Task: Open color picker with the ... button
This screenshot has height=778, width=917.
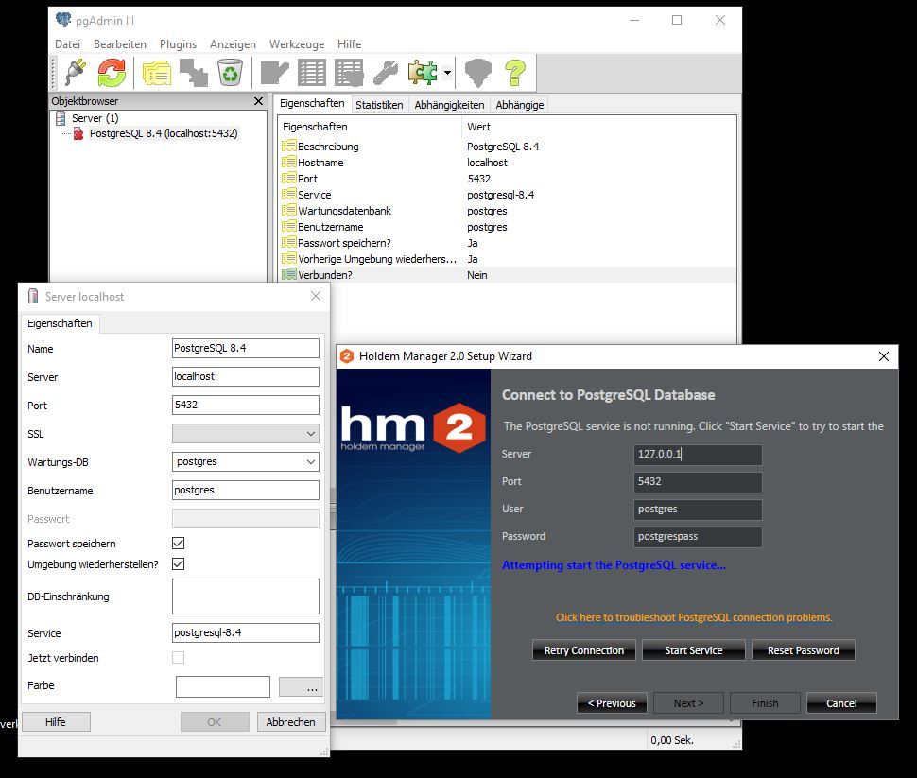Action: pos(302,686)
